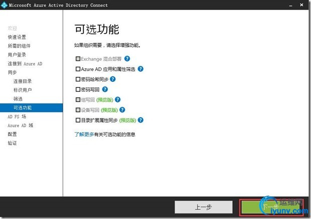Screen dimensions: 311x219
Task: Select the 同步 sidebar section
Action: pos(13,72)
